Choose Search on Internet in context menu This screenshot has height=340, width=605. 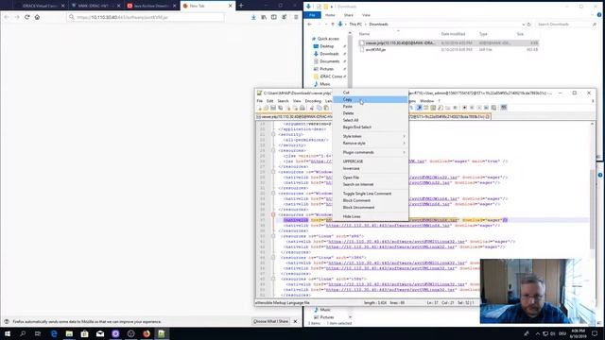(371, 185)
